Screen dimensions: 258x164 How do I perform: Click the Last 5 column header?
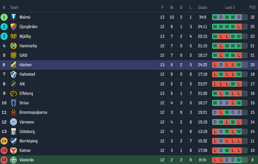coord(230,7)
